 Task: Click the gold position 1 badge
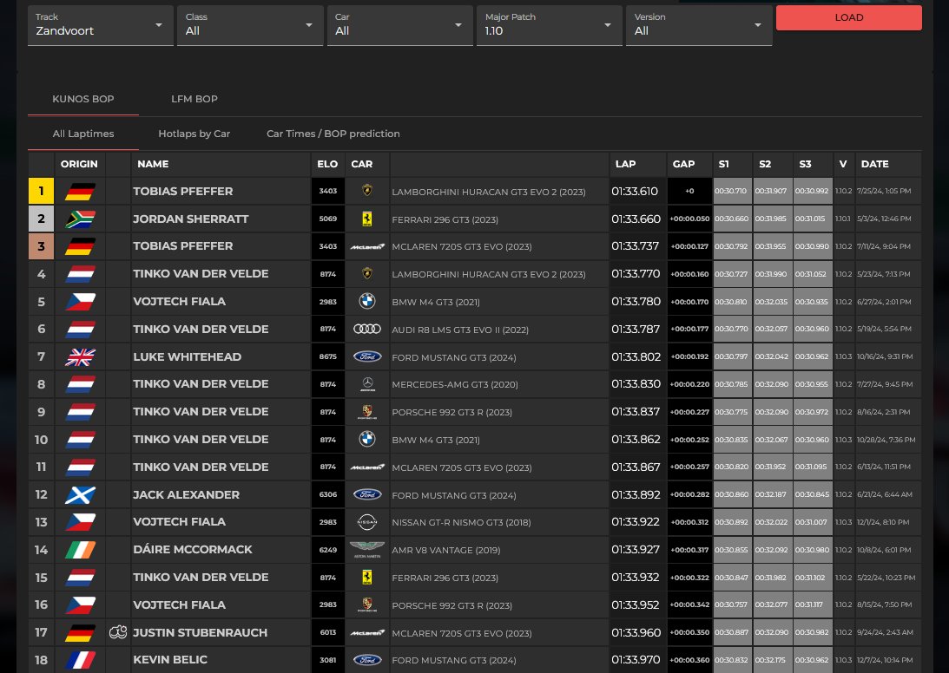coord(41,191)
